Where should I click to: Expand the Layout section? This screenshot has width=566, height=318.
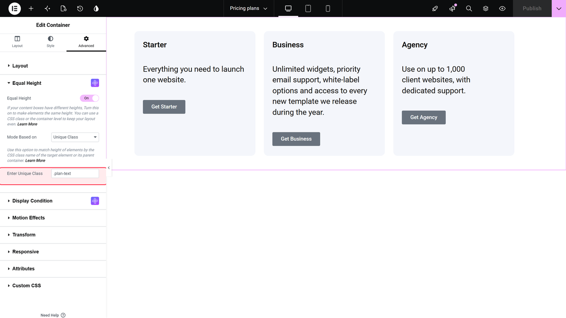pos(53,66)
